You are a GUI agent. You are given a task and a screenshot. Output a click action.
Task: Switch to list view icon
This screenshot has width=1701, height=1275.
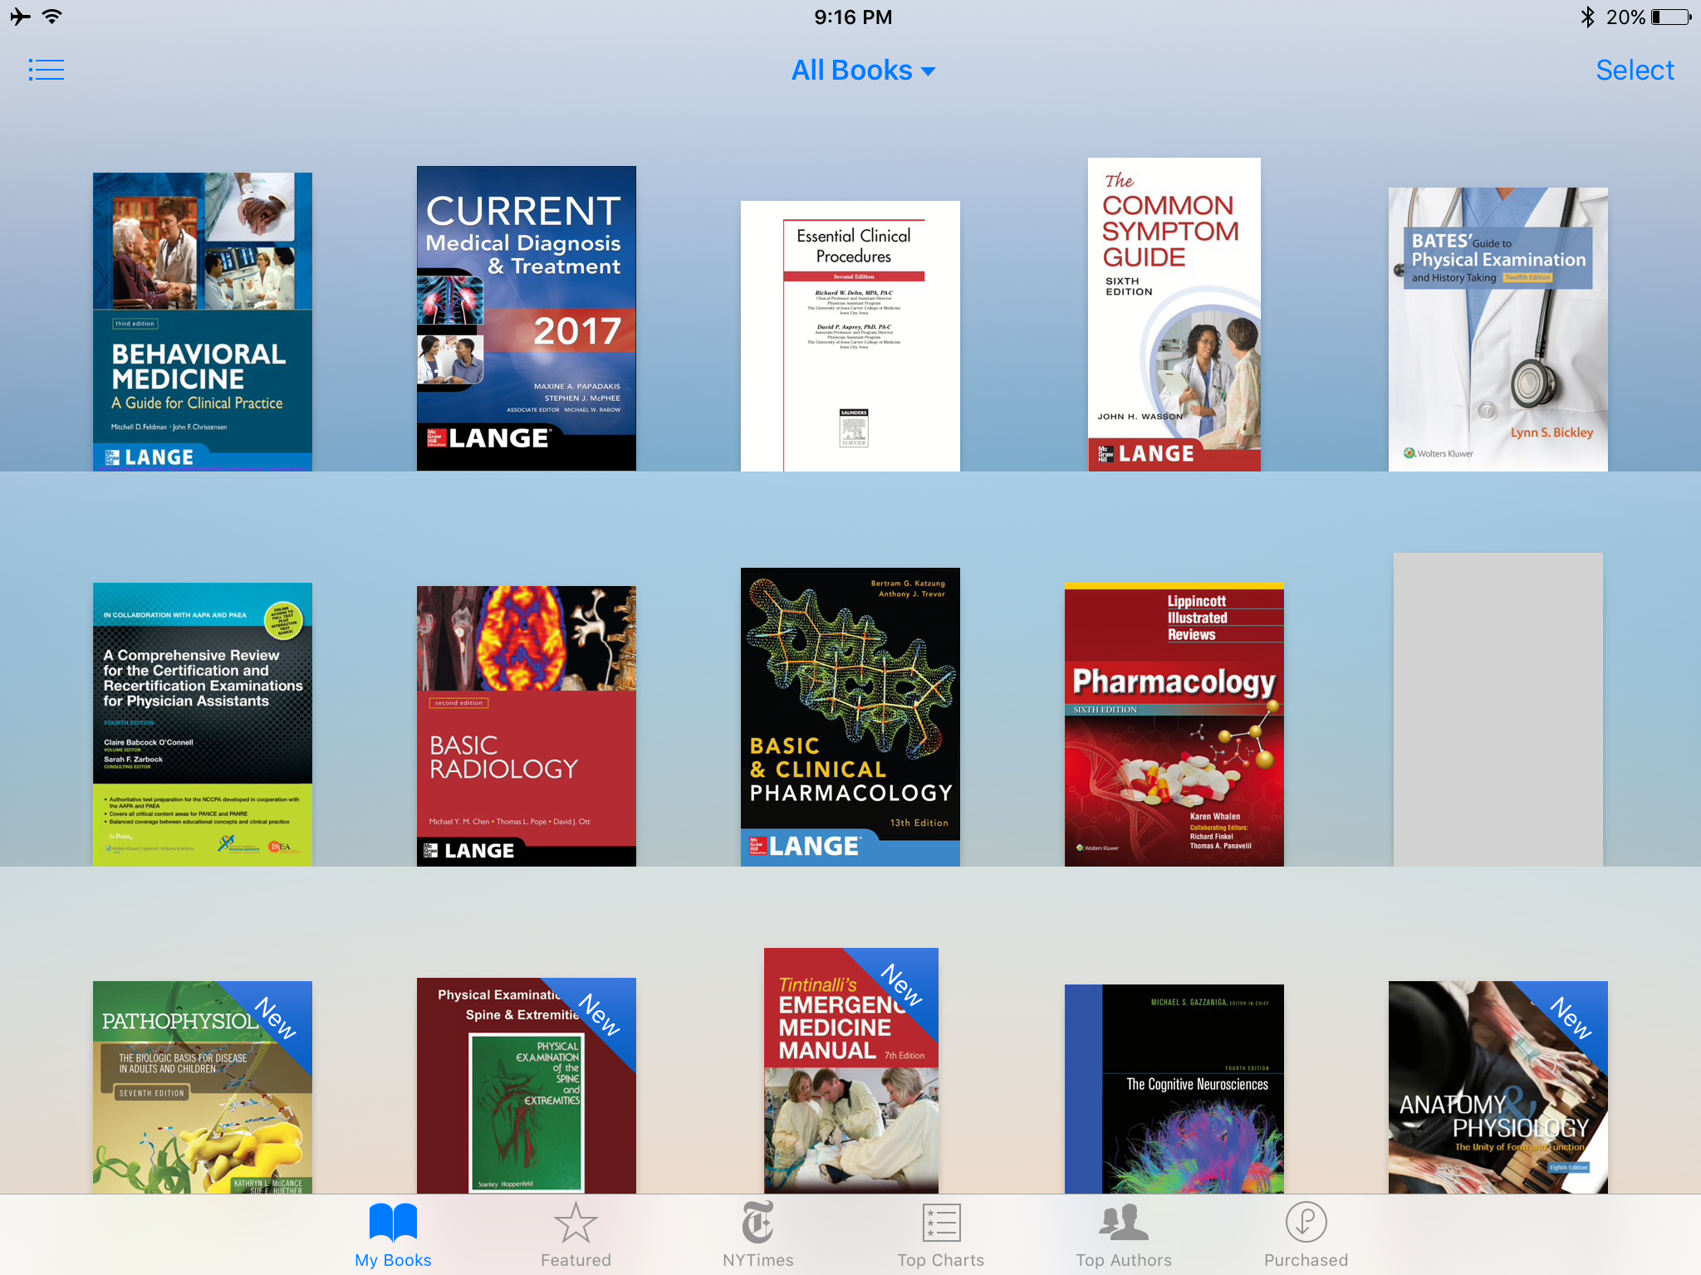tap(47, 70)
